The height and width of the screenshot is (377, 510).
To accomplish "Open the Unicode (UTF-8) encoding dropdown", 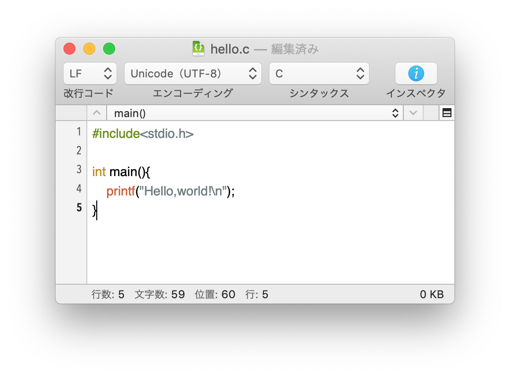I will click(193, 73).
